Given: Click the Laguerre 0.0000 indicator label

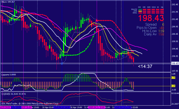Looking at the screenshot, I should click(9, 75).
